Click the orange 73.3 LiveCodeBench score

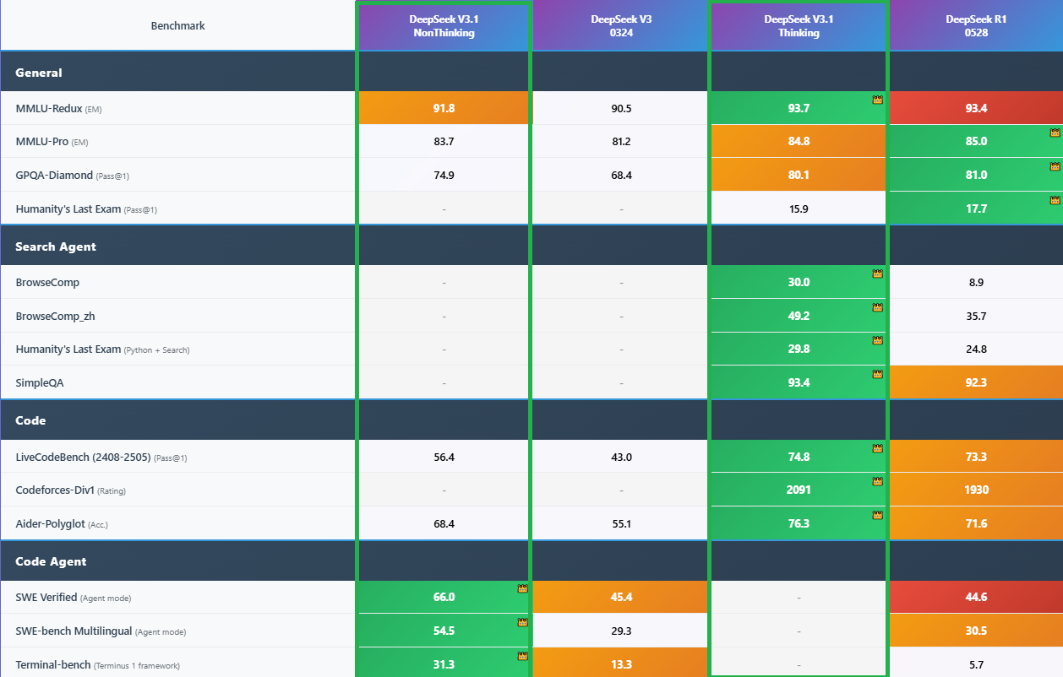(976, 457)
